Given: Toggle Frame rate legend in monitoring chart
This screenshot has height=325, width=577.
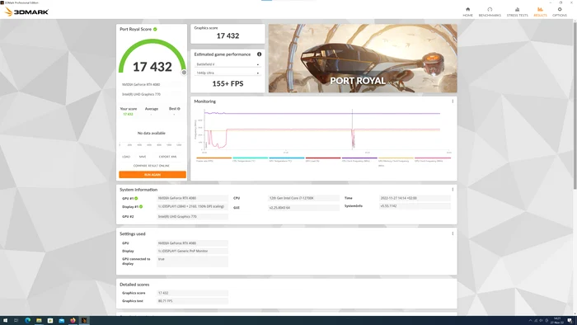Looking at the screenshot, I should click(213, 160).
